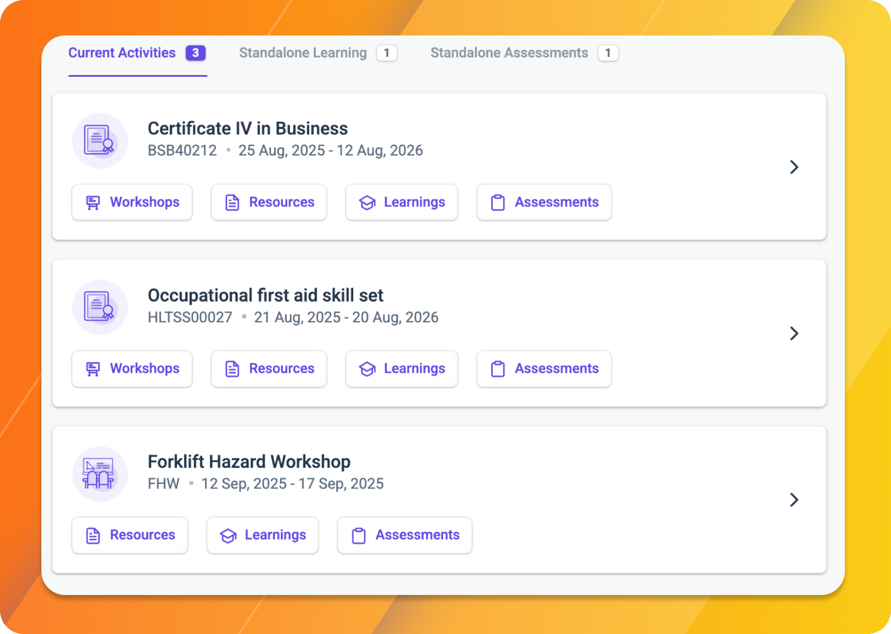Open details via the Occupational first aid chevron
Screen dimensions: 891x634
tap(795, 333)
